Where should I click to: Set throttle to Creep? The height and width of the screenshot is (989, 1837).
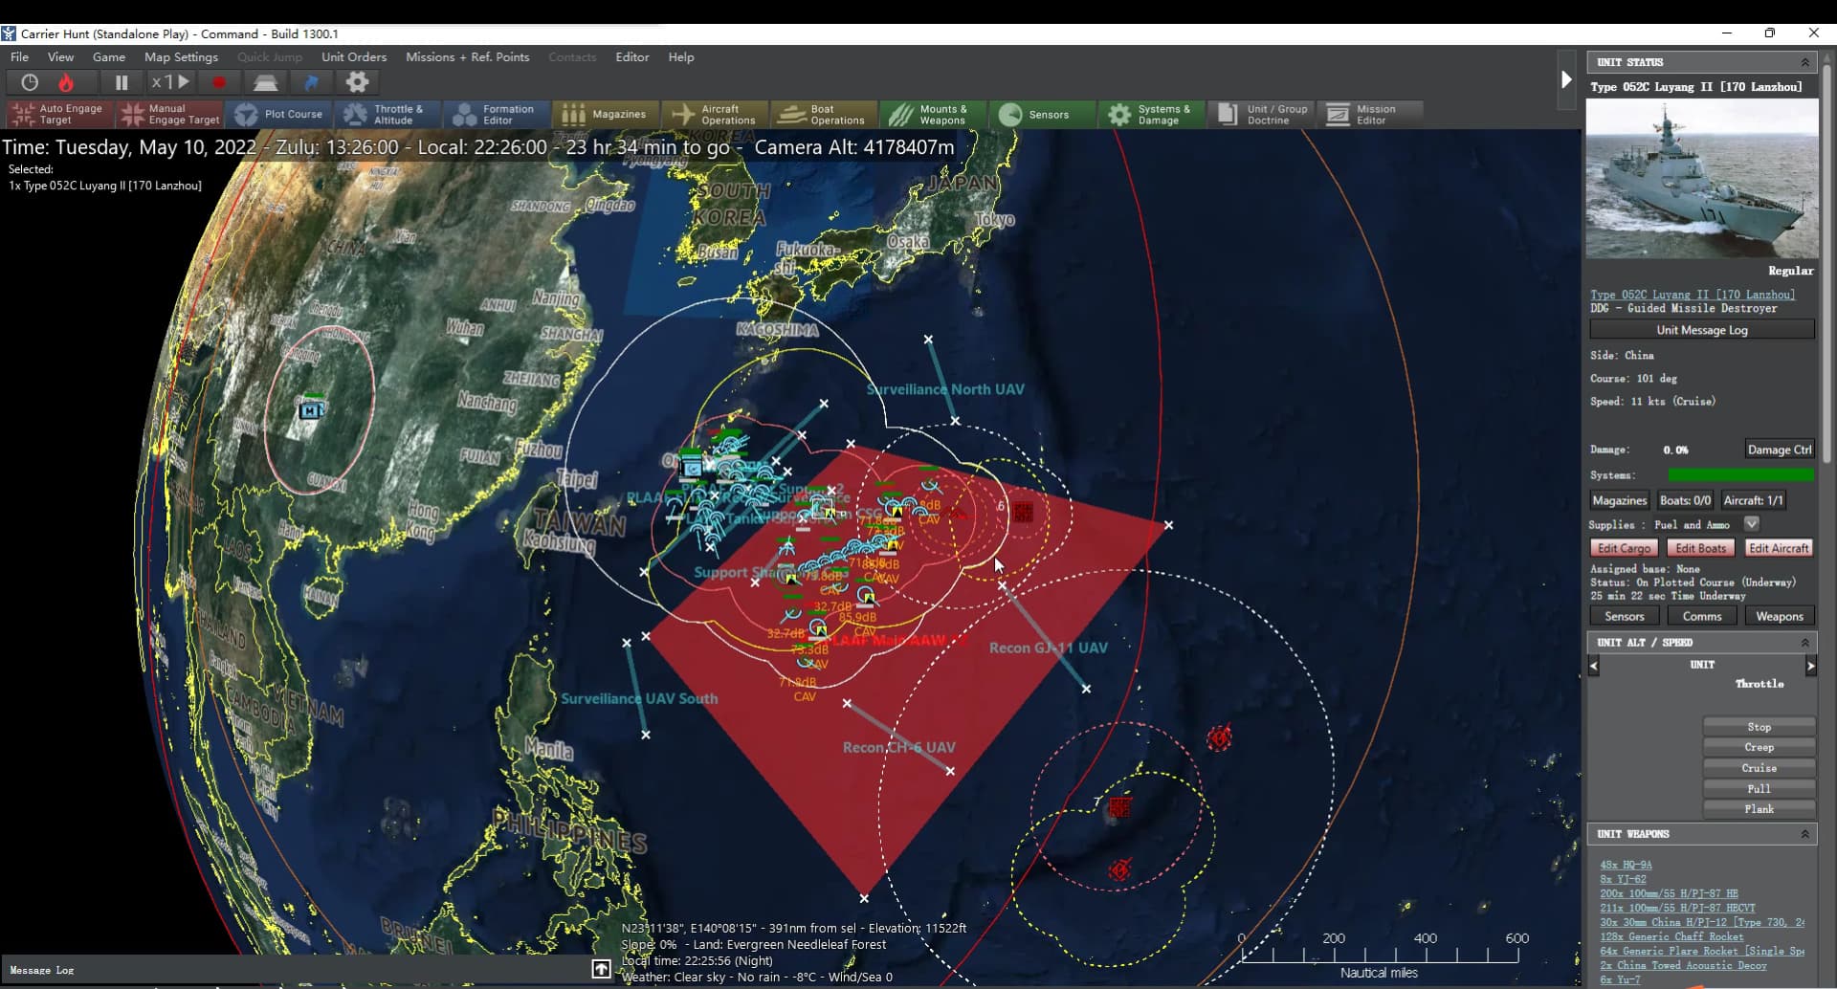coord(1759,747)
